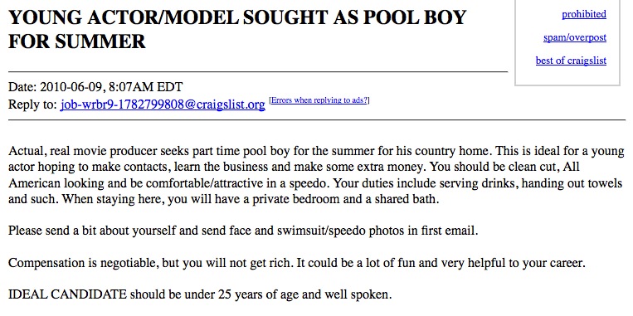Flag the post as spam/overpost

point(575,37)
